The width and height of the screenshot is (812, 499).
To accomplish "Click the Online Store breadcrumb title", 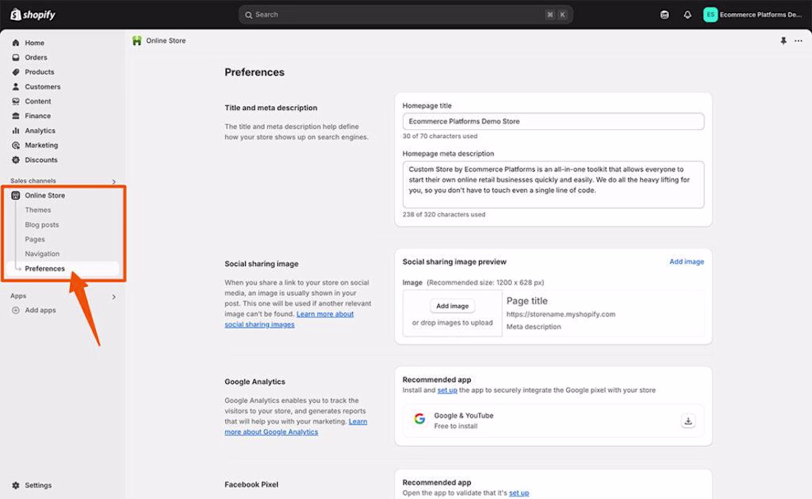I will click(x=165, y=41).
